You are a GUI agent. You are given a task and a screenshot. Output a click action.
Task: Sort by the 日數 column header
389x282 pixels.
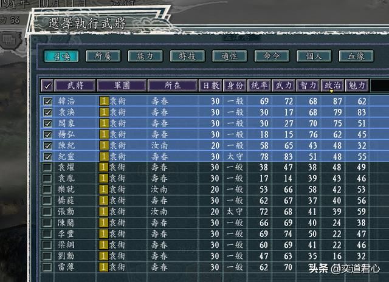click(x=210, y=86)
